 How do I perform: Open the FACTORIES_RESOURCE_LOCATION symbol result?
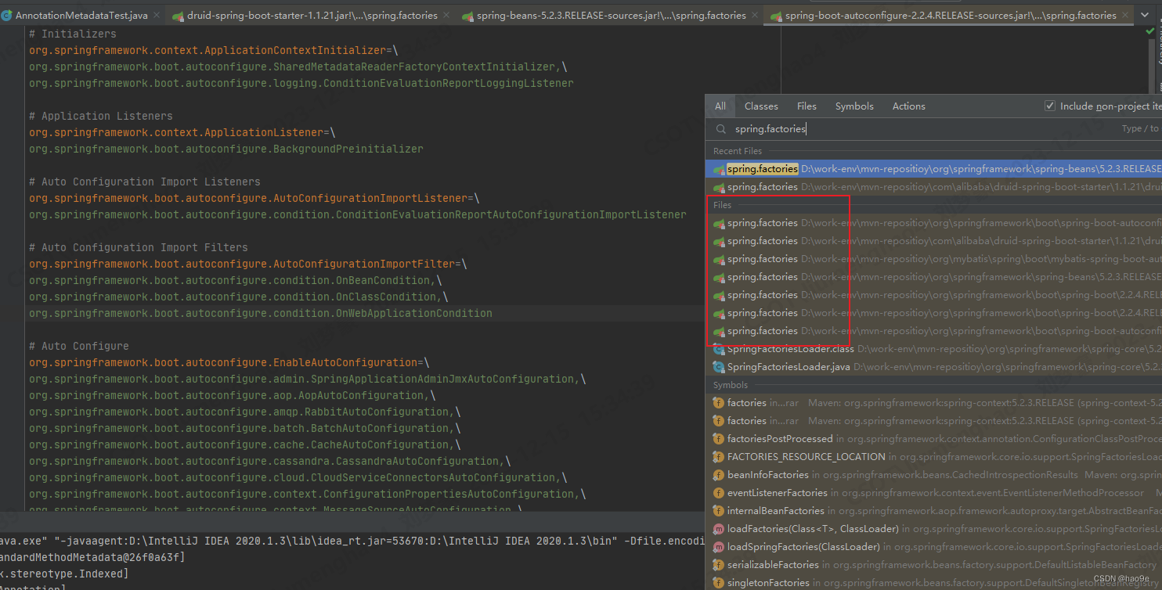pyautogui.click(x=933, y=457)
